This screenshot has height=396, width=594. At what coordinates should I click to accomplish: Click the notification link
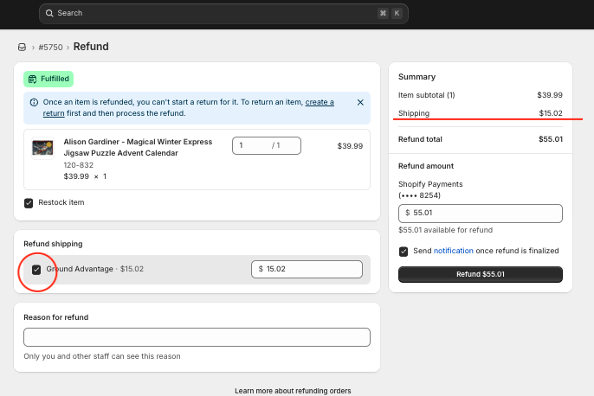click(x=454, y=251)
